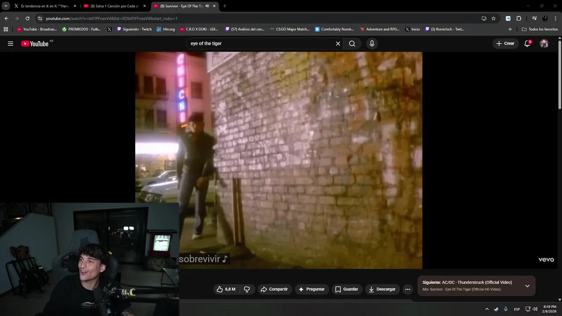Open the Steam tray icon
This screenshot has width=562, height=316.
point(496,309)
